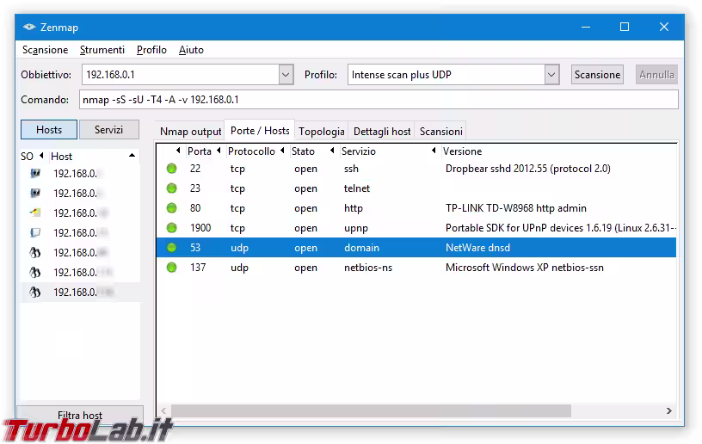Click the green open-state icon for port 1900
702x444 pixels.
click(x=171, y=228)
